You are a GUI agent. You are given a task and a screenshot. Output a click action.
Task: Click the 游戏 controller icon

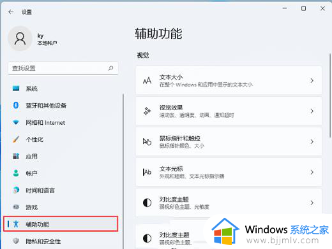pyautogui.click(x=16, y=207)
